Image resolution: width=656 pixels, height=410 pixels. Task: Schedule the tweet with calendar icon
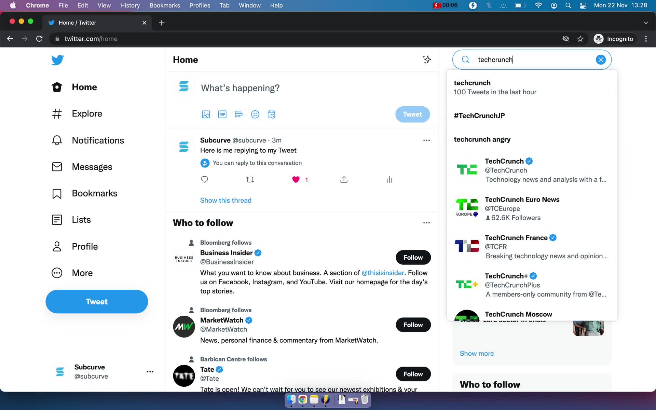(x=271, y=114)
